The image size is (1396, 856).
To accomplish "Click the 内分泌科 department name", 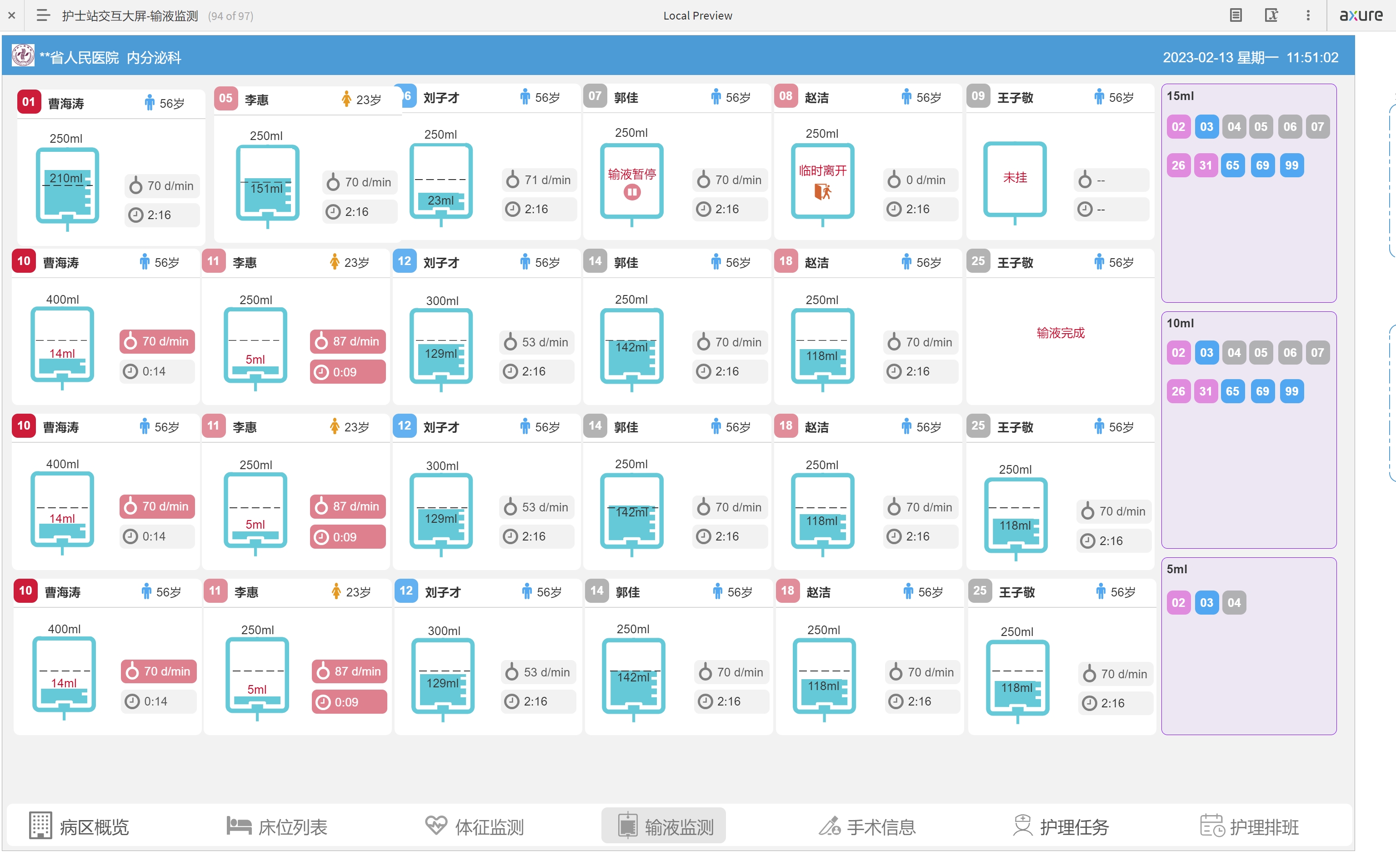I will click(154, 58).
